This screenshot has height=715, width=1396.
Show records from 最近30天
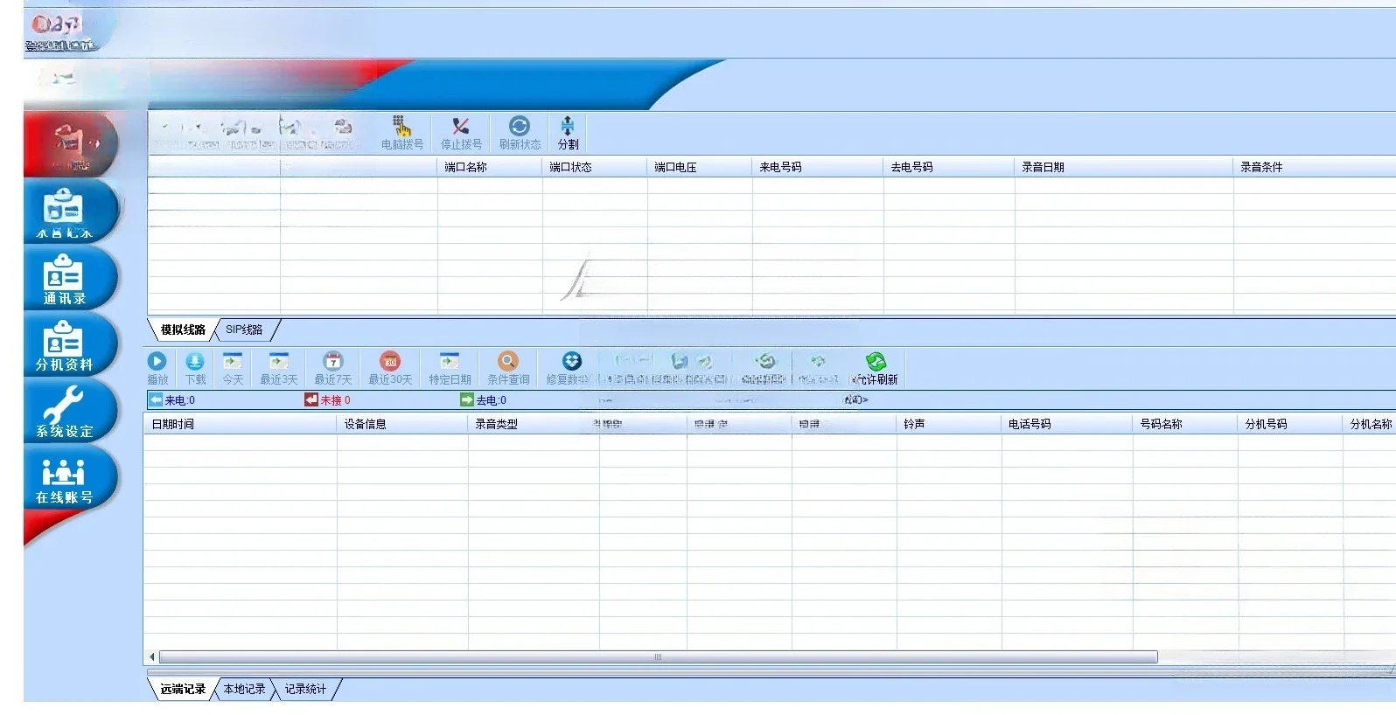pos(390,368)
